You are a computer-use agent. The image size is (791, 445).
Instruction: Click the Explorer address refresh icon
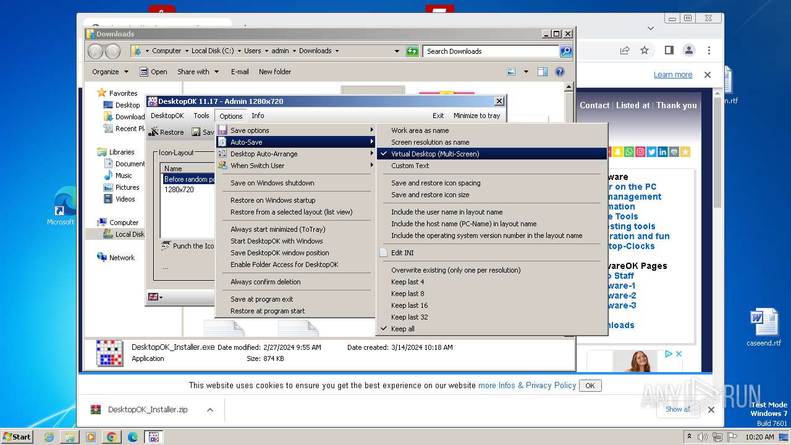tap(412, 51)
